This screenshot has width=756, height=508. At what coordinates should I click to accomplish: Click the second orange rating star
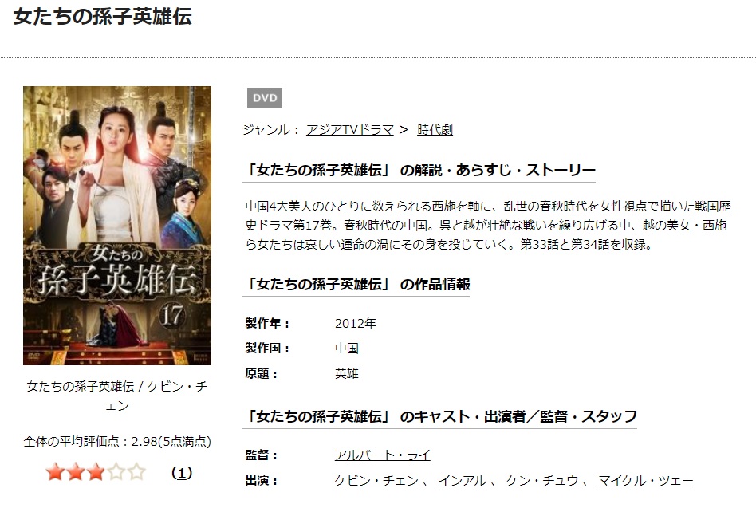[76, 472]
